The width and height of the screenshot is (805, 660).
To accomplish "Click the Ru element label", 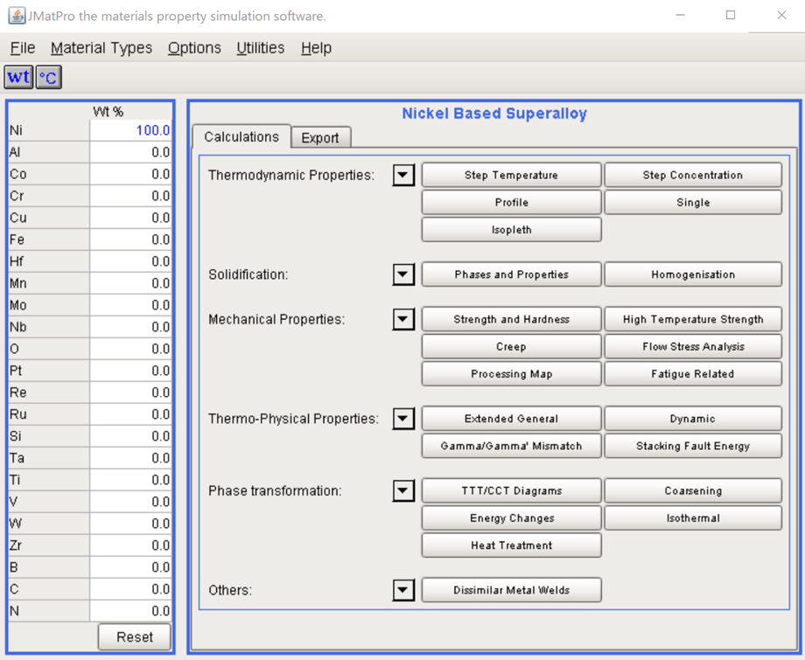I will click(x=18, y=414).
